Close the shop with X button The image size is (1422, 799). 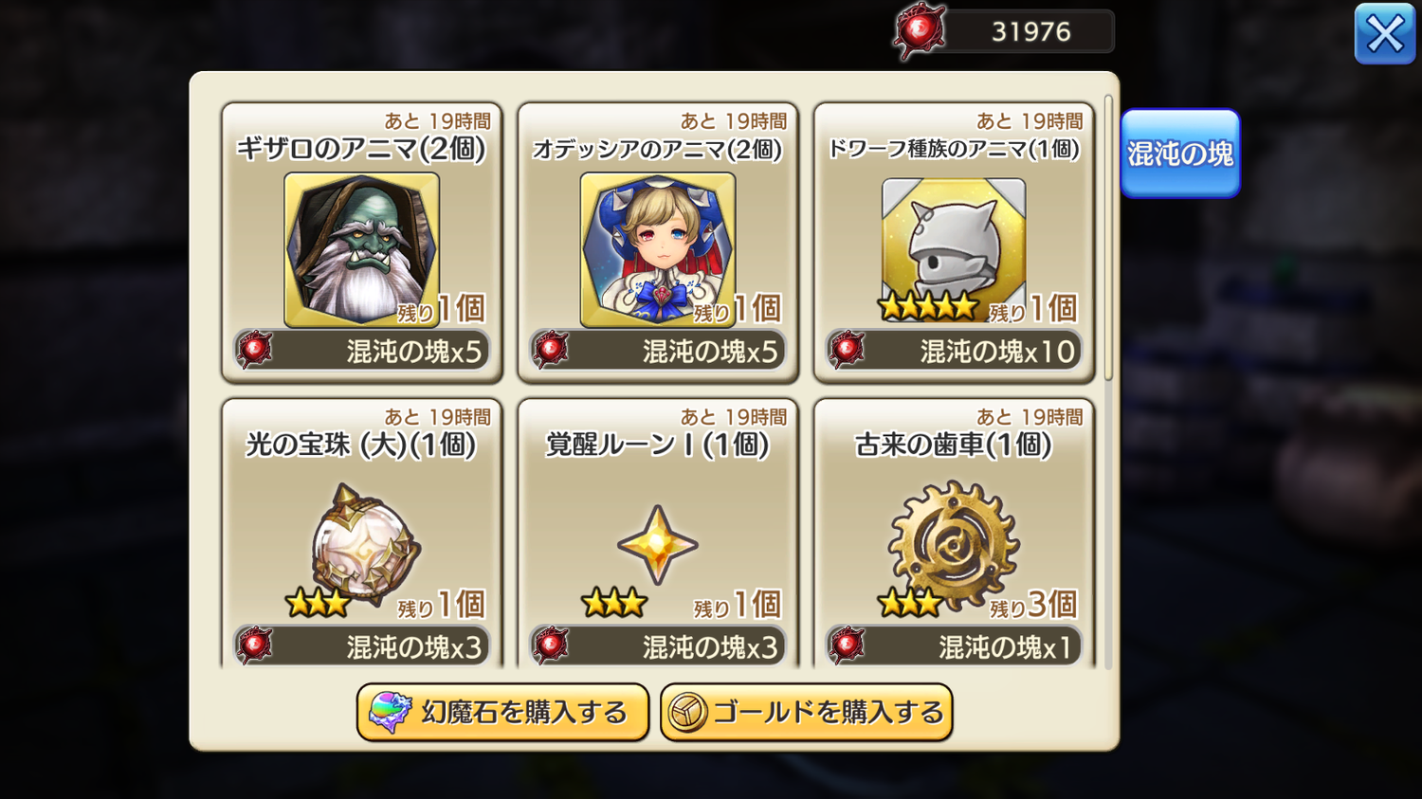pyautogui.click(x=1385, y=34)
